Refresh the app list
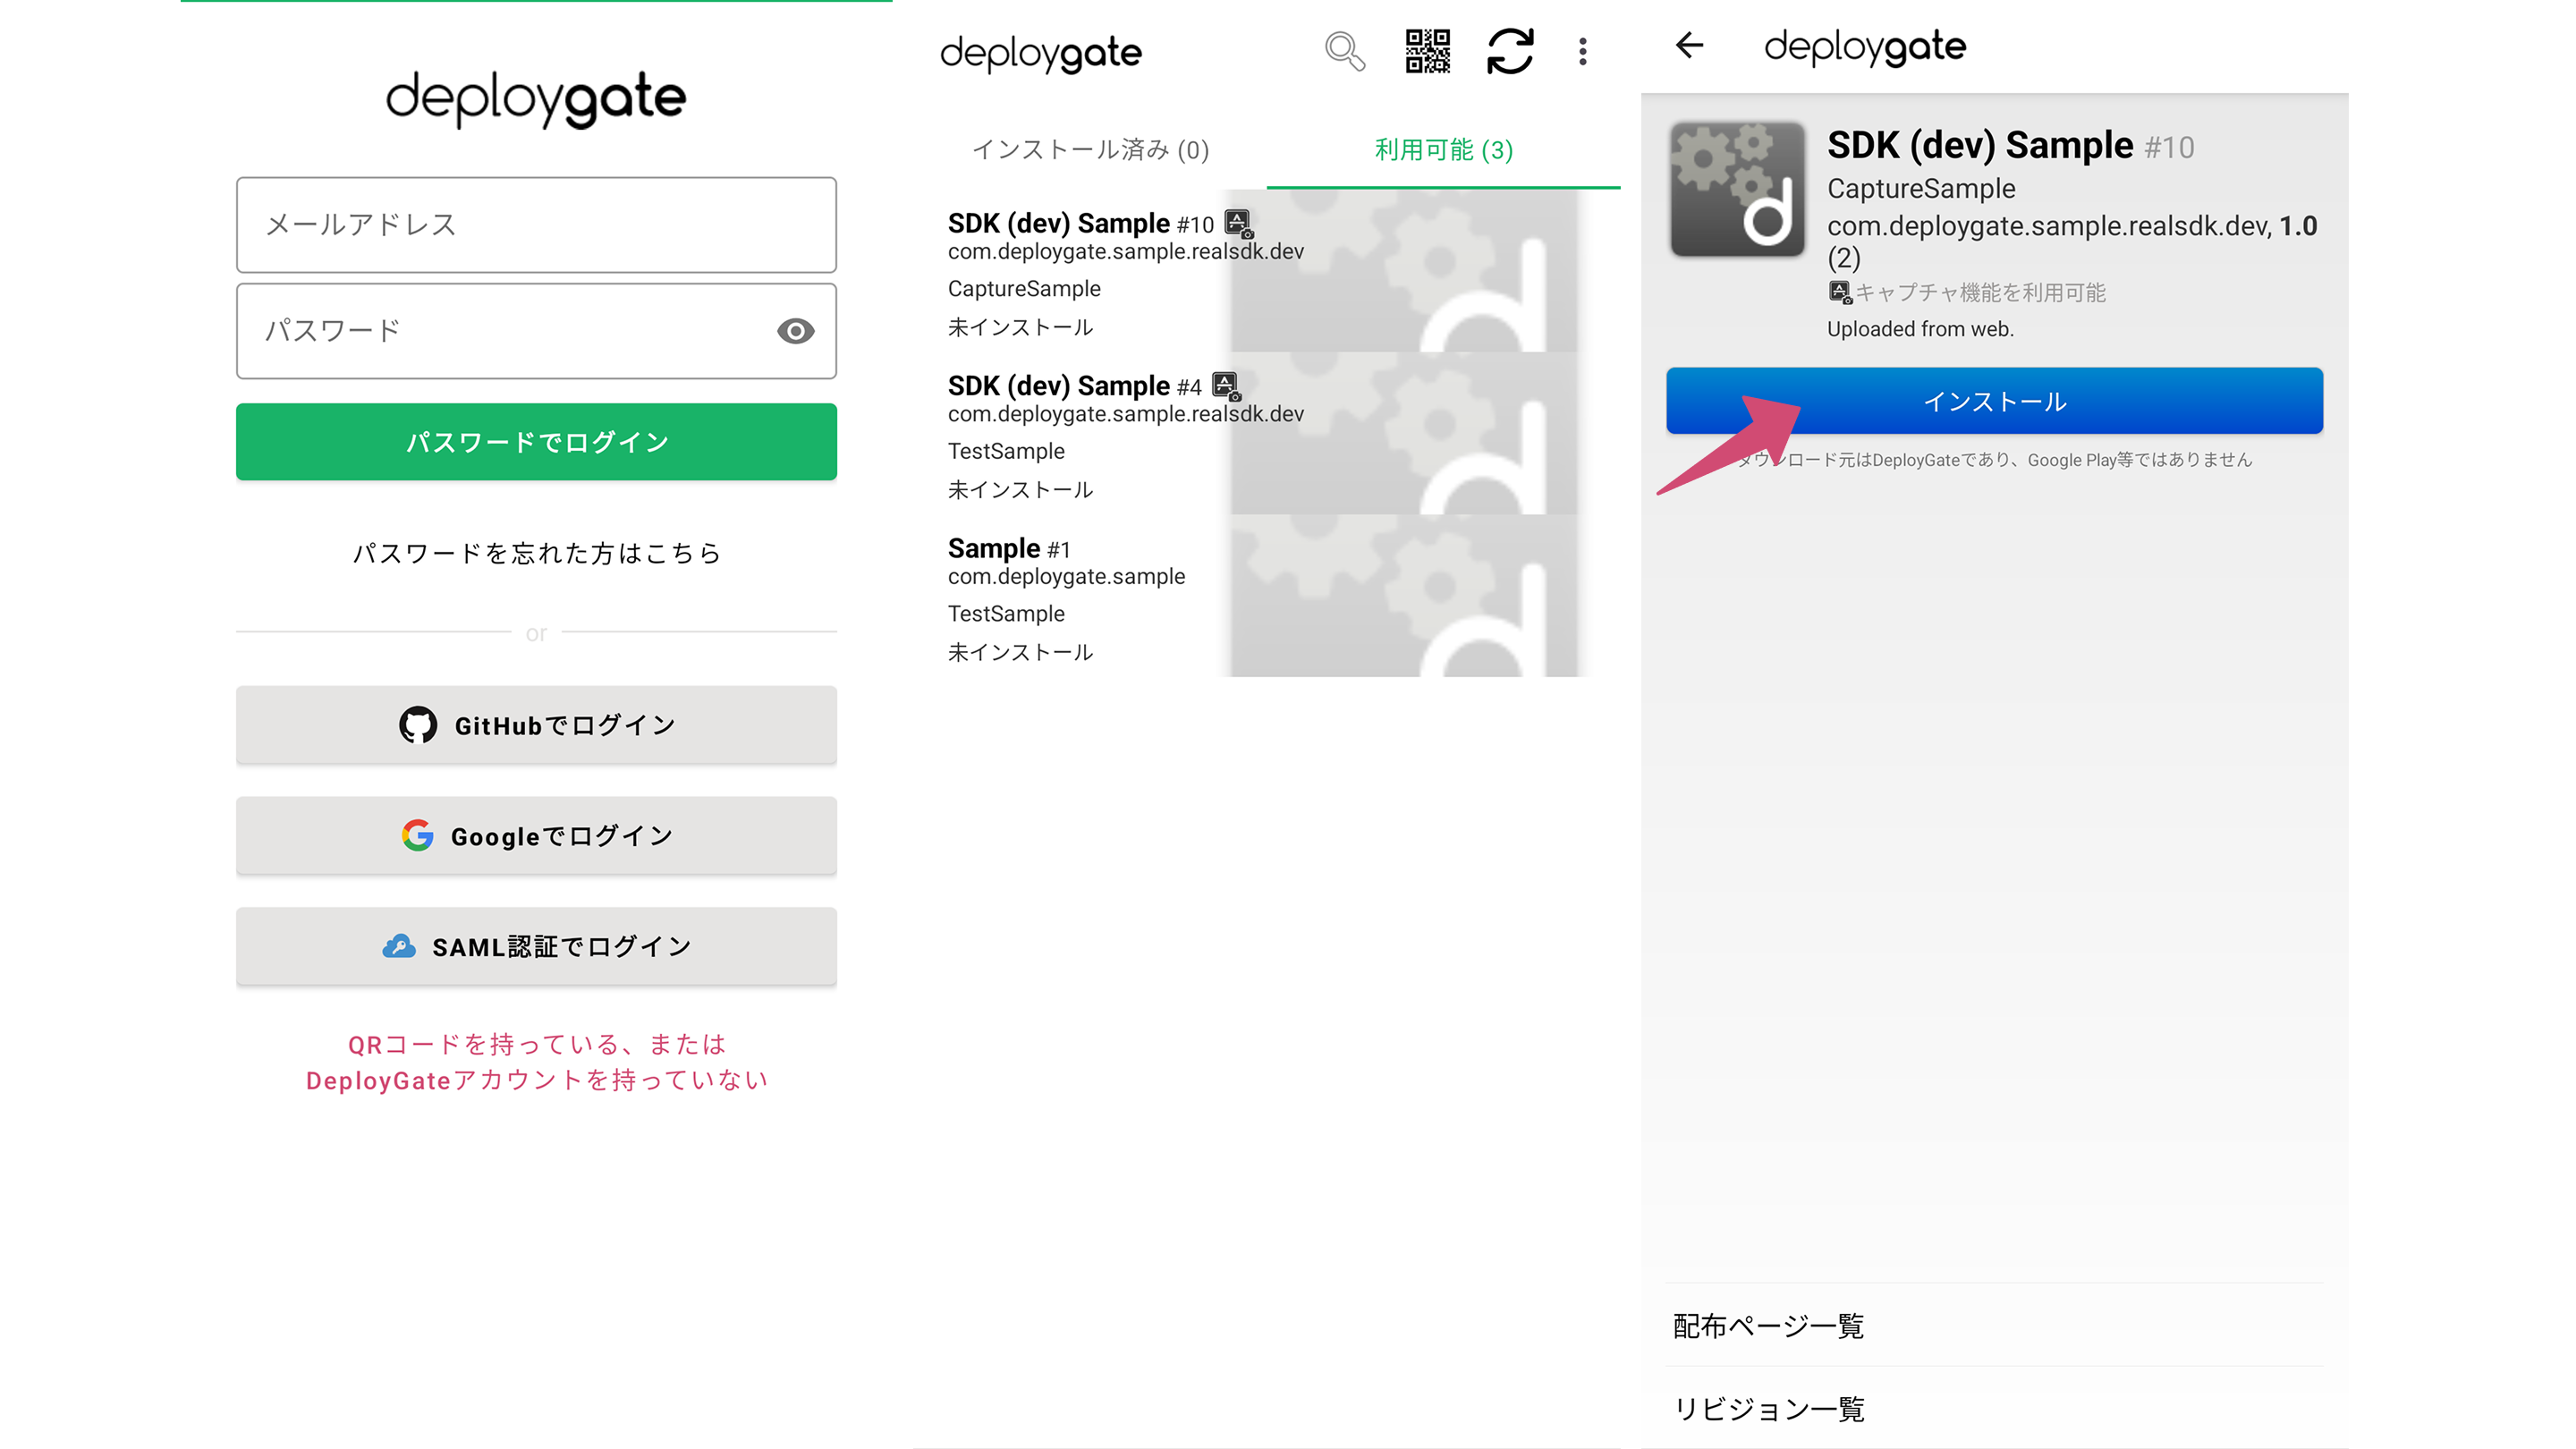This screenshot has width=2576, height=1449. tap(1510, 52)
